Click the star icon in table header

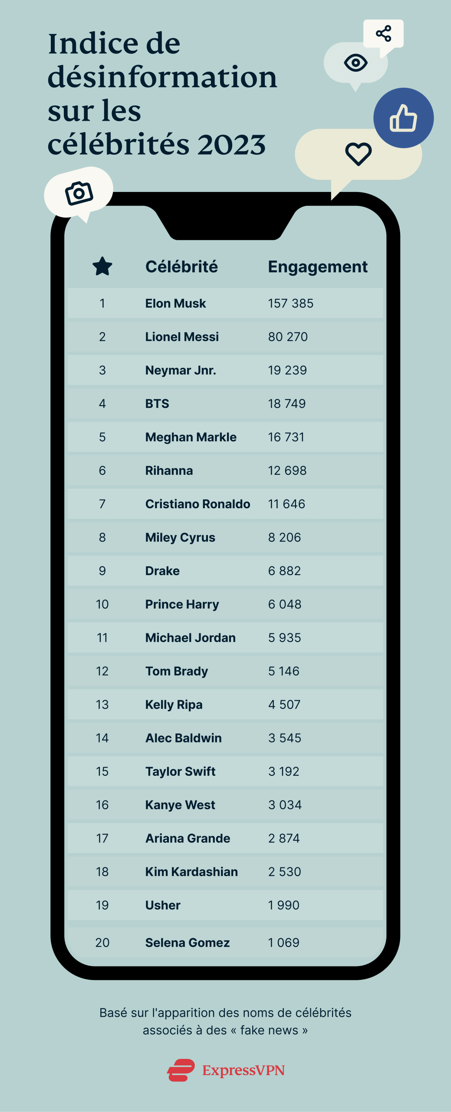tap(102, 266)
